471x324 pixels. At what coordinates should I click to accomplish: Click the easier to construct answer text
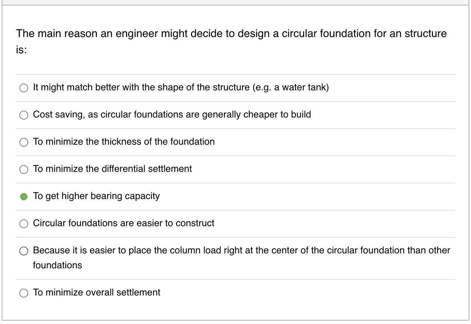[123, 223]
